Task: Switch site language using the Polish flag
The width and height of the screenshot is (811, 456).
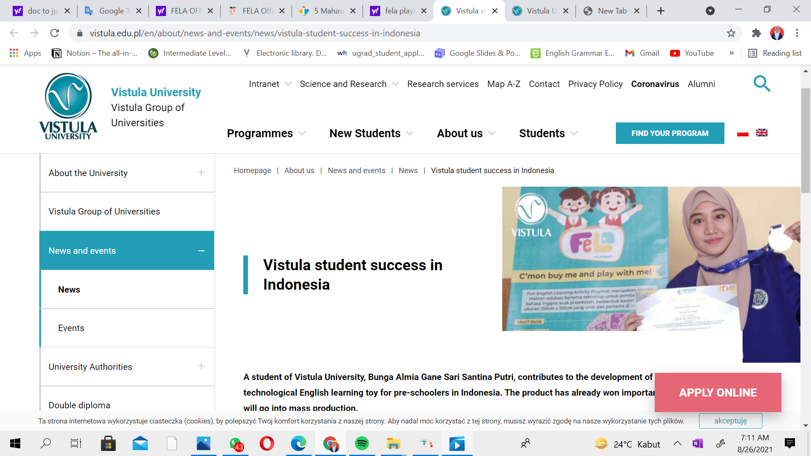Action: [743, 133]
